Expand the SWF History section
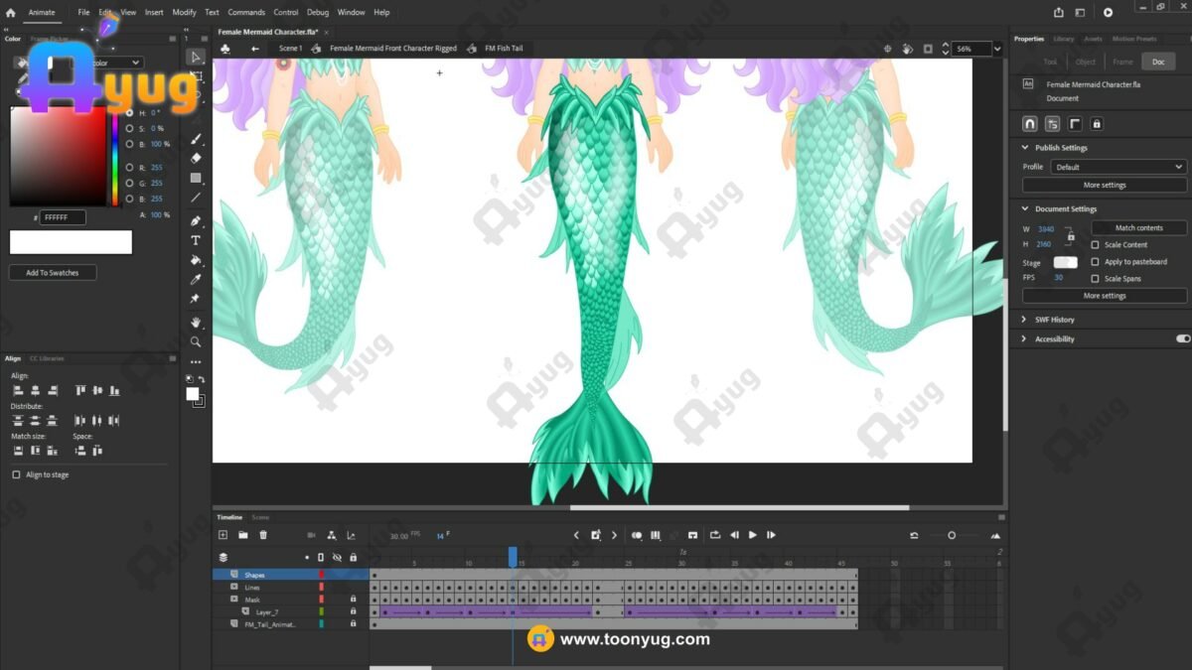 (x=1024, y=320)
